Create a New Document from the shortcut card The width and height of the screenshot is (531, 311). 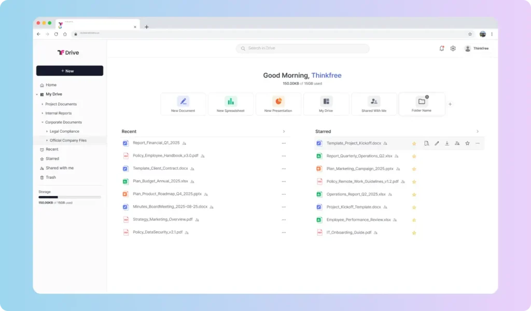click(183, 104)
